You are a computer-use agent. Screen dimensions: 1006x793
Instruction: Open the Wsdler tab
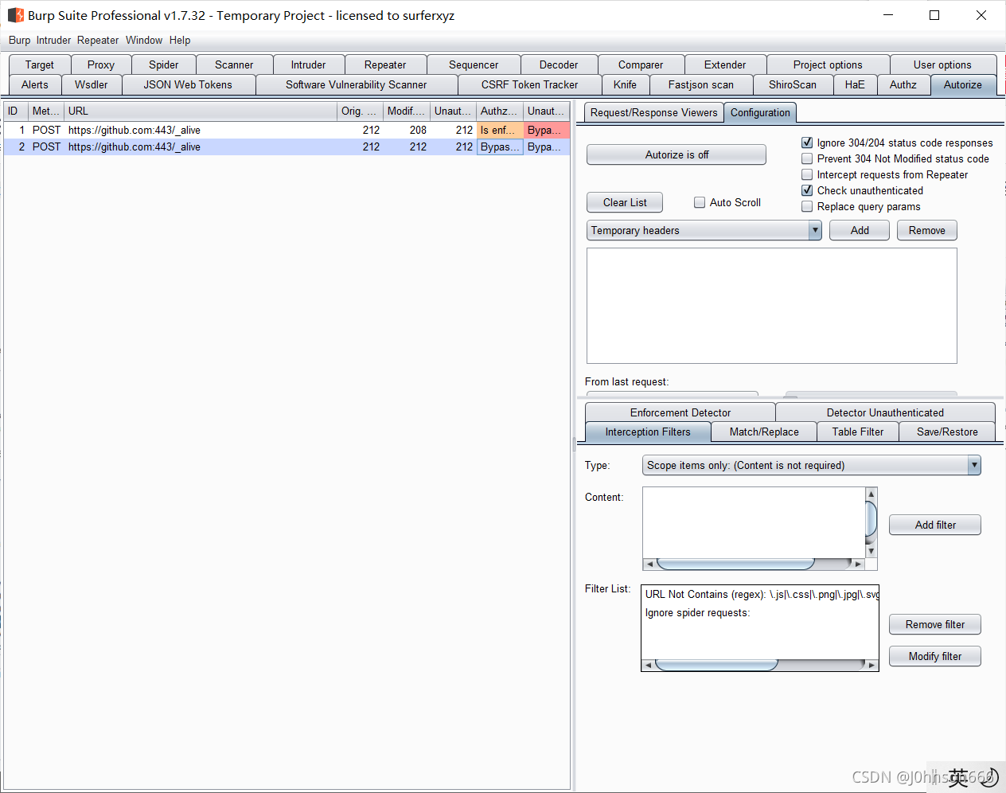92,84
